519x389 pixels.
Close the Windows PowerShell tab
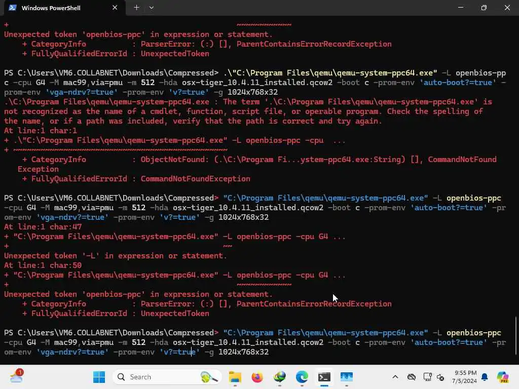click(115, 8)
